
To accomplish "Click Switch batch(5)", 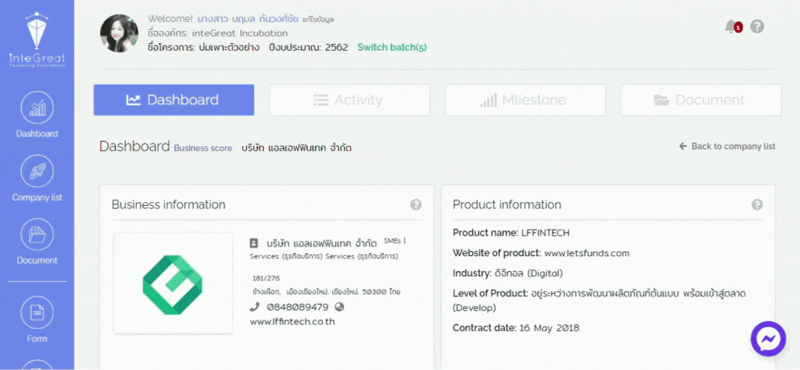I will [x=392, y=47].
